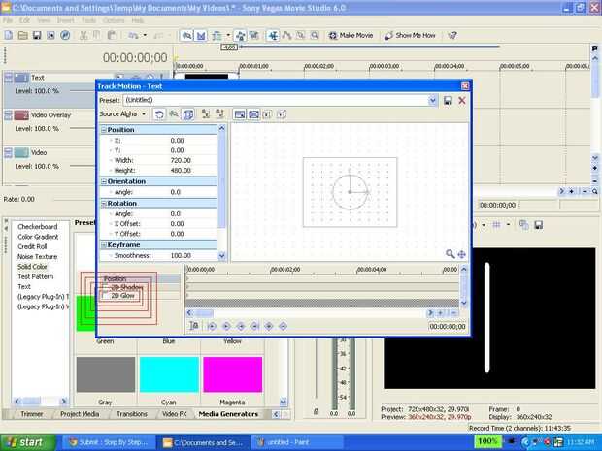The height and width of the screenshot is (451, 602).
Task: Click the Track Motion timecode field
Action: coord(448,326)
